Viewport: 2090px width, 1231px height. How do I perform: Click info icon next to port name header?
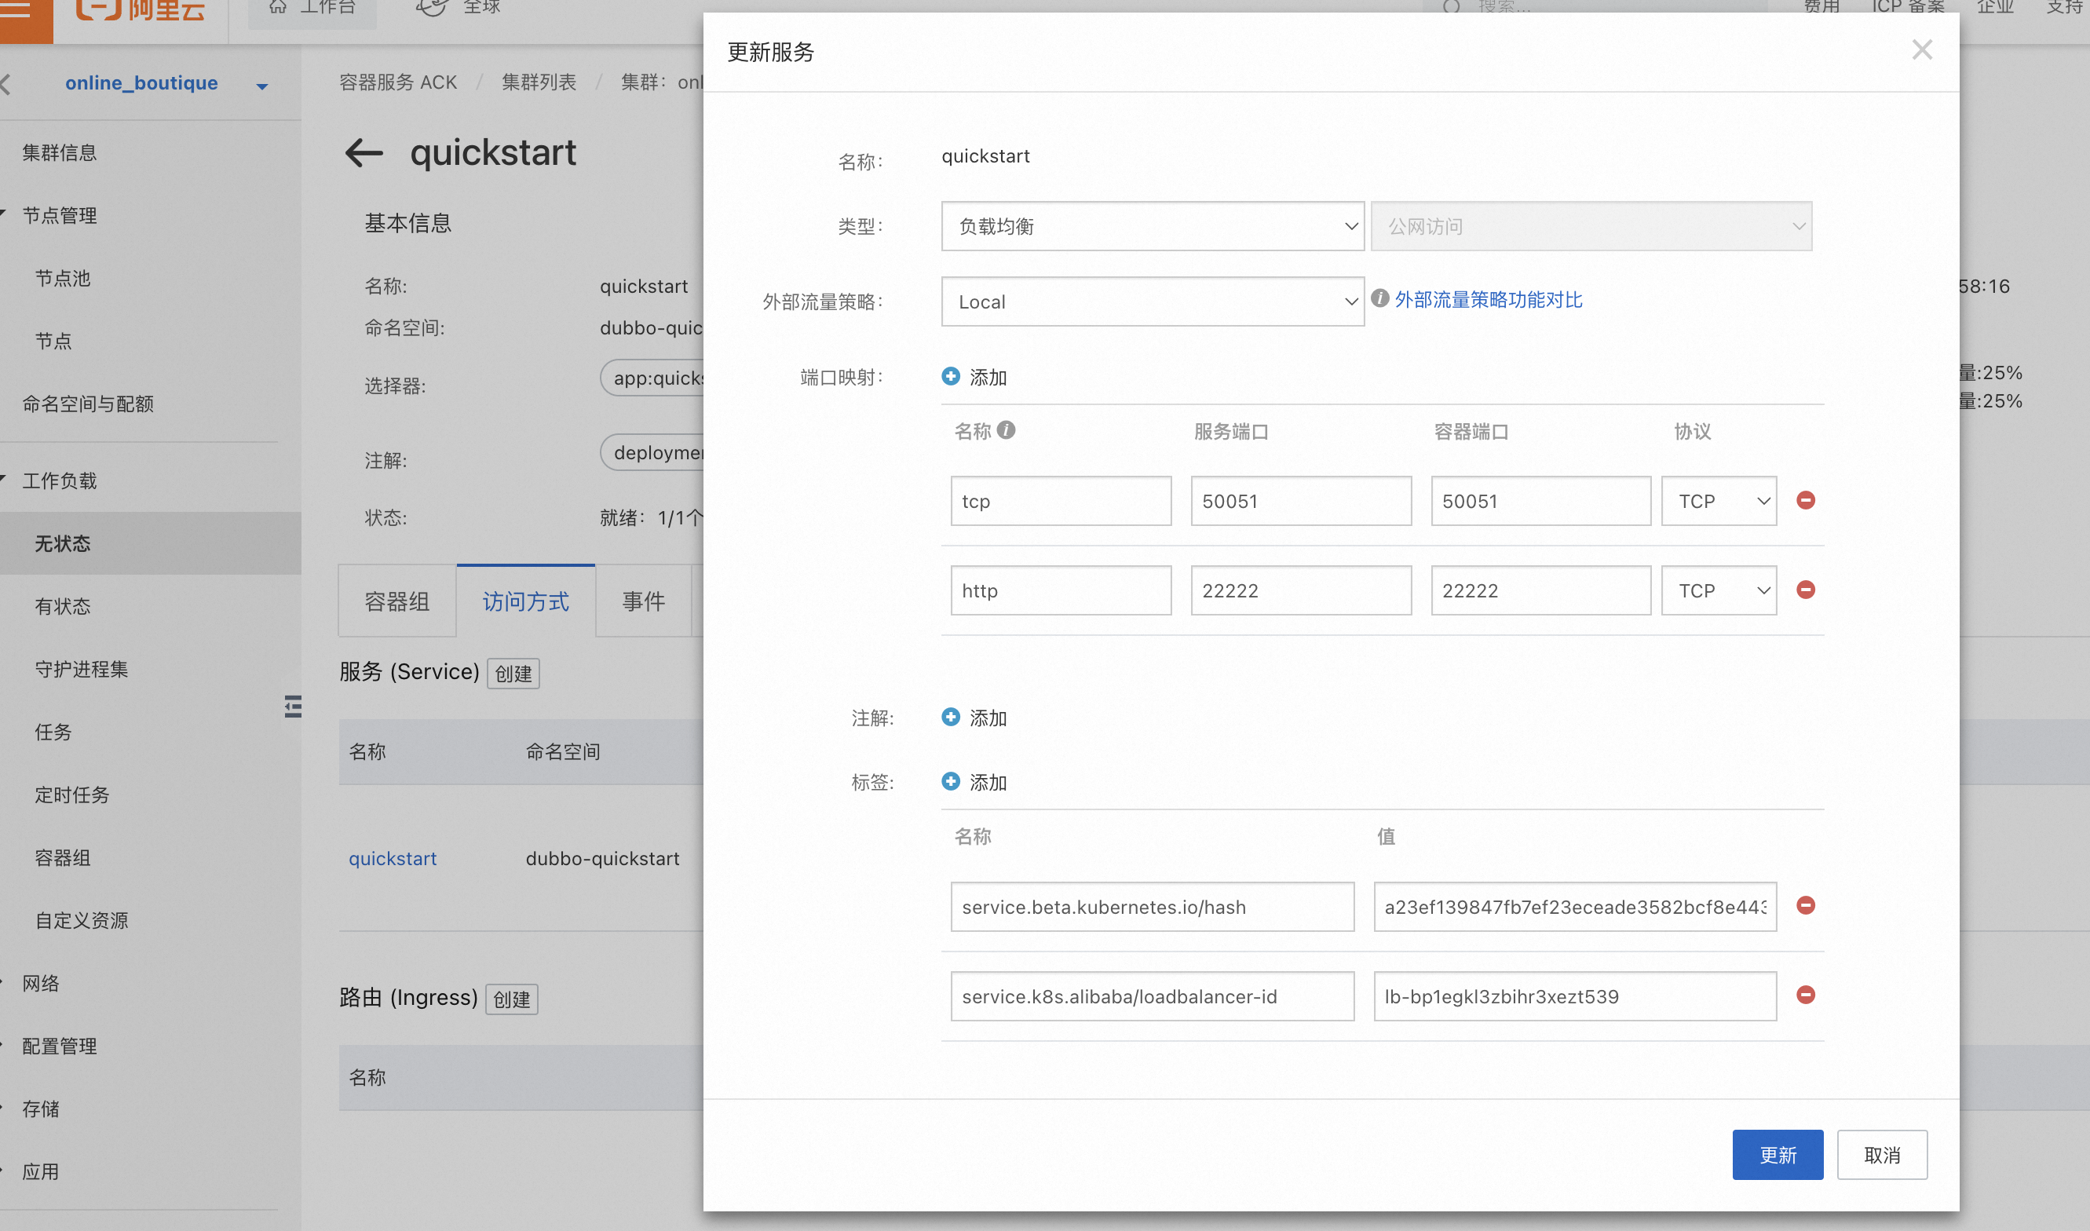tap(1006, 429)
